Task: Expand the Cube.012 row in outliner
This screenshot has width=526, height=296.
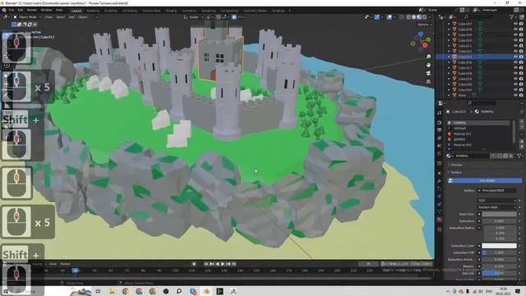Action: click(449, 51)
